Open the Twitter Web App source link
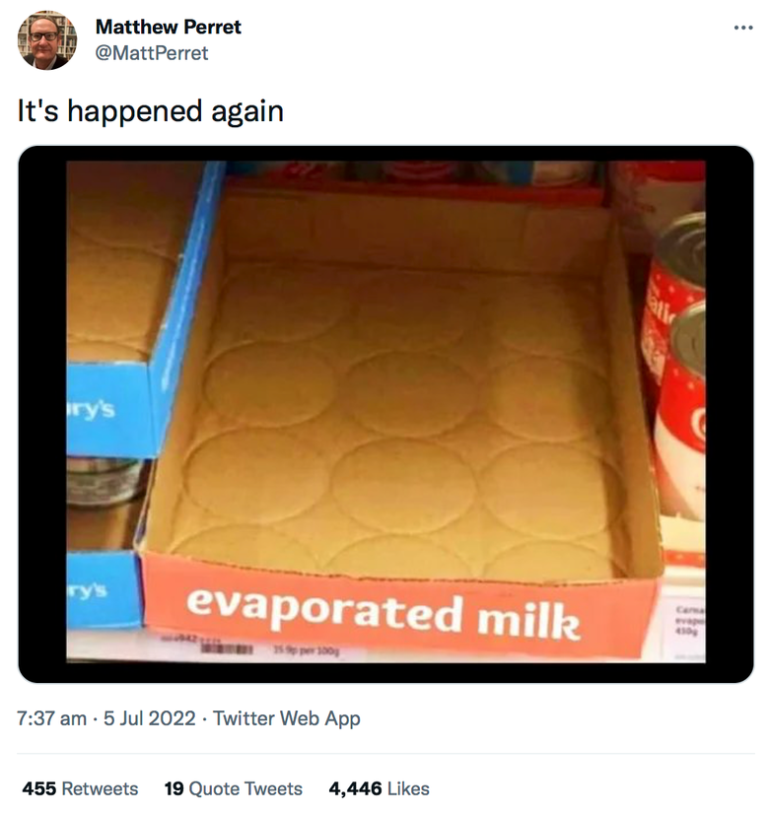The height and width of the screenshot is (815, 769). pos(287,718)
